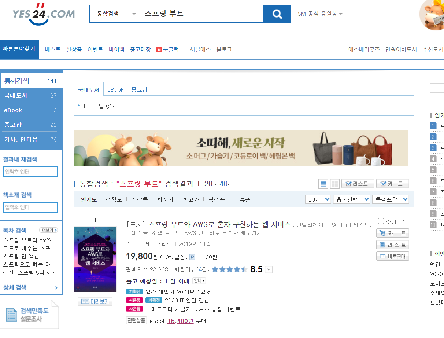Open the 이벤트 menu
This screenshot has height=338, width=444.
[x=95, y=49]
